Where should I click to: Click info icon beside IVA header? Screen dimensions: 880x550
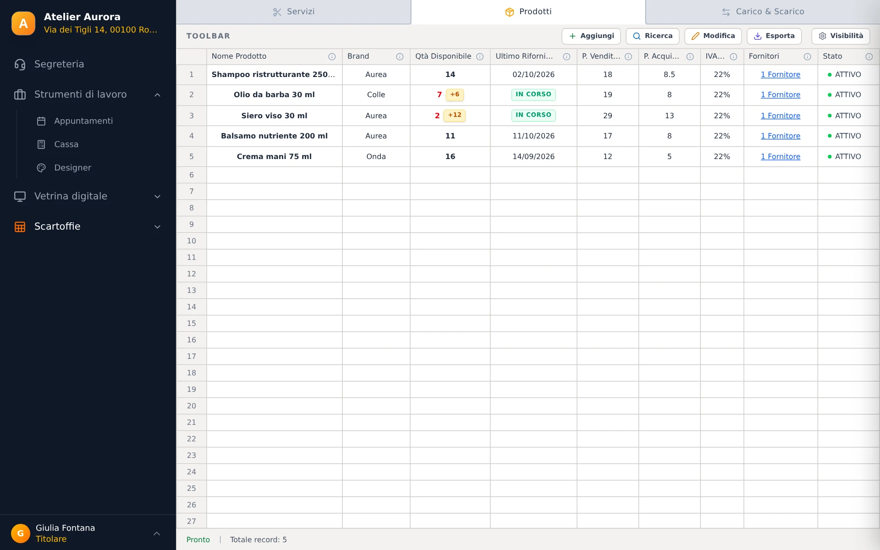[x=733, y=56]
